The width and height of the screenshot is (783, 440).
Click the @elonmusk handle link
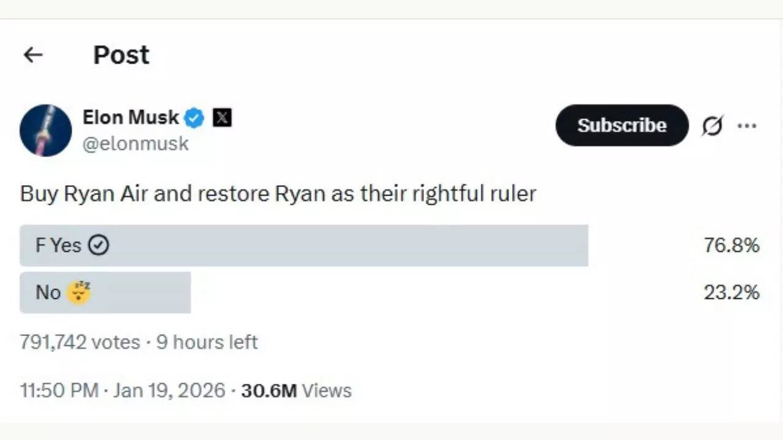click(136, 144)
